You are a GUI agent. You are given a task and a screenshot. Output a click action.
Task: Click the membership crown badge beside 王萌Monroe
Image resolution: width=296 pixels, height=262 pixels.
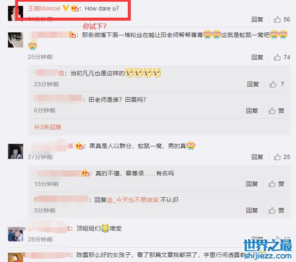(x=74, y=8)
